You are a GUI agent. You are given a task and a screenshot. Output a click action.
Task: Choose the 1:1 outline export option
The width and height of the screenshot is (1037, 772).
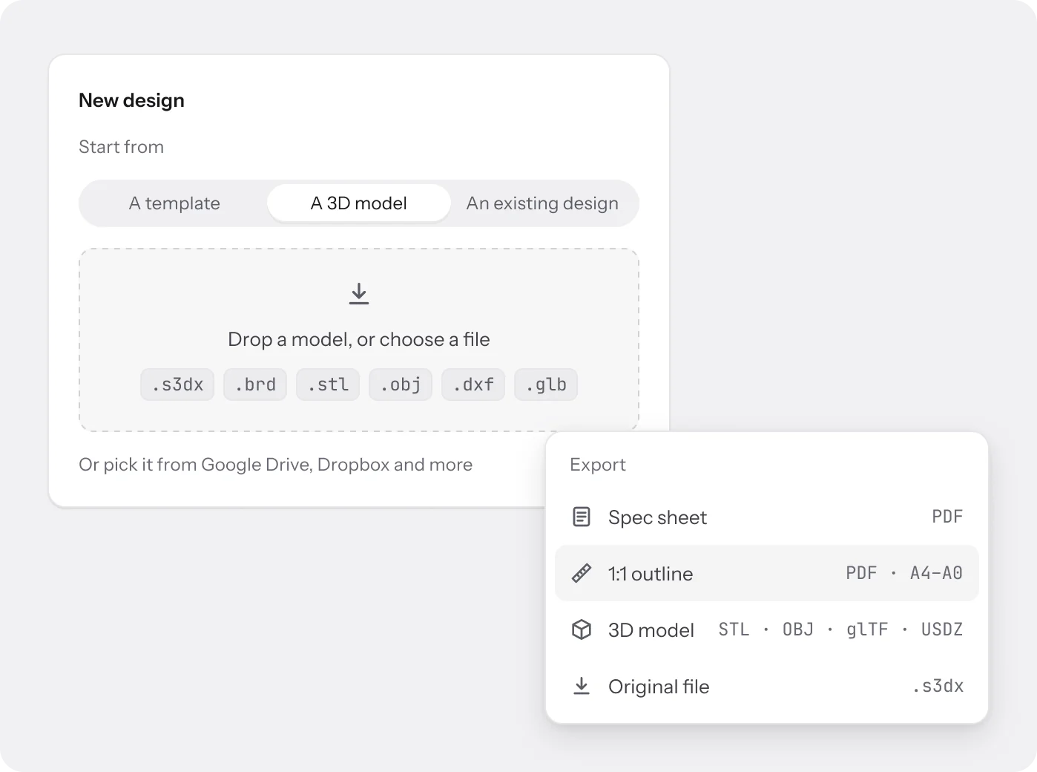tap(767, 573)
